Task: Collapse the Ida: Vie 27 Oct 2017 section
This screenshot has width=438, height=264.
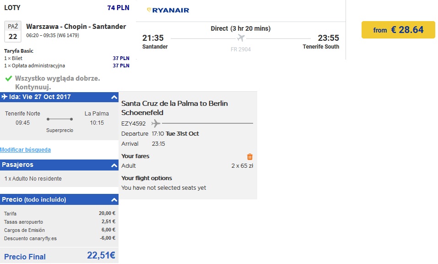Action: [x=114, y=97]
